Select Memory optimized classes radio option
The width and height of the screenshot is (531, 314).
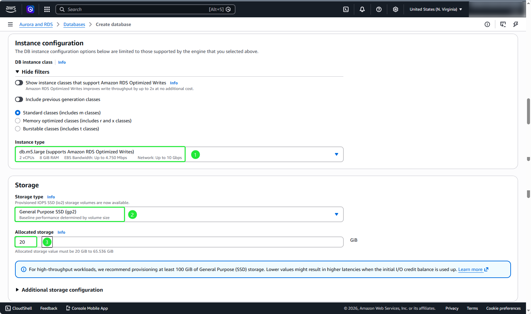(x=18, y=121)
